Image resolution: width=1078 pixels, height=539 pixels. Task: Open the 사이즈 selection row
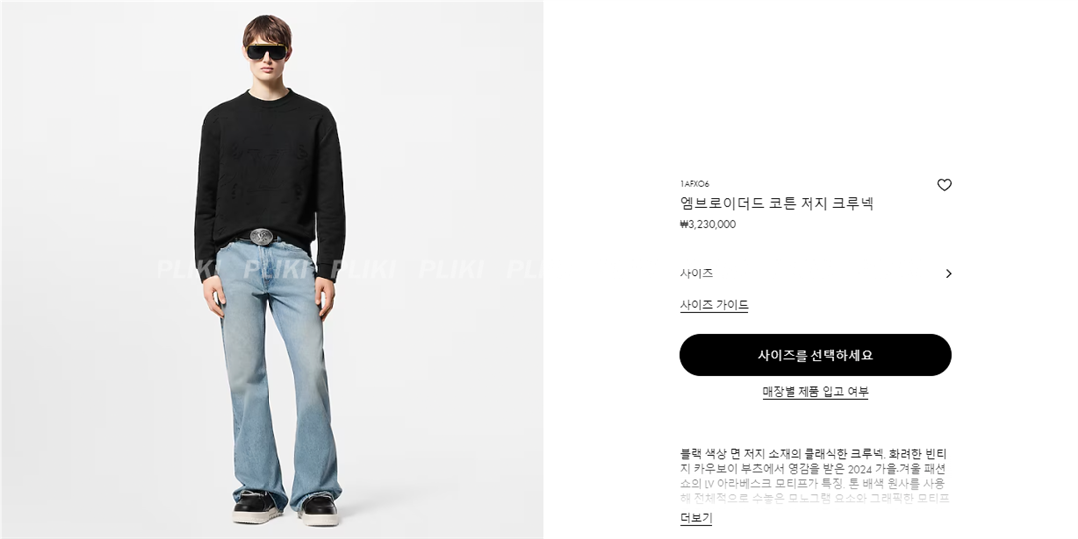coord(815,273)
